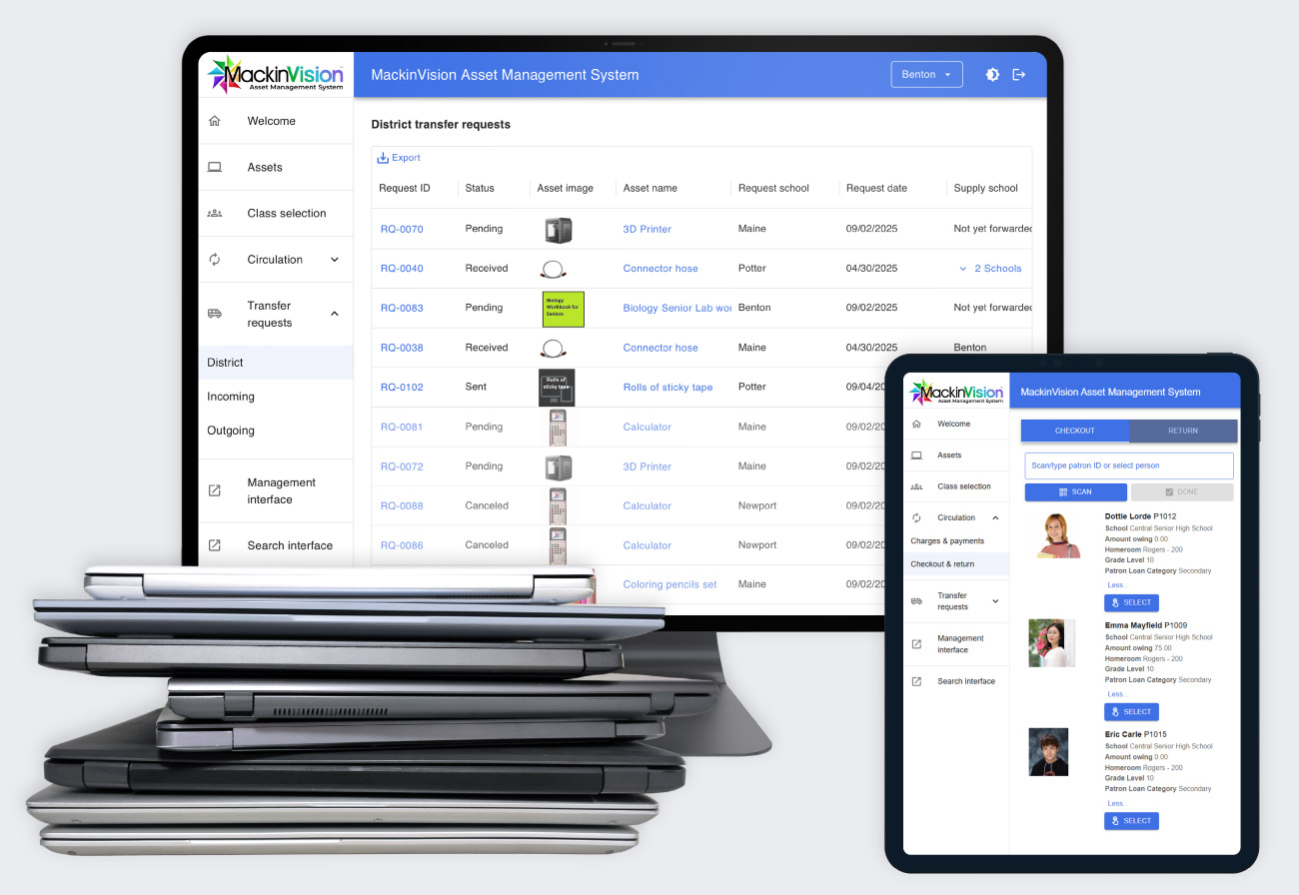The height and width of the screenshot is (895, 1299).
Task: Click the Export download icon
Action: [x=383, y=158]
